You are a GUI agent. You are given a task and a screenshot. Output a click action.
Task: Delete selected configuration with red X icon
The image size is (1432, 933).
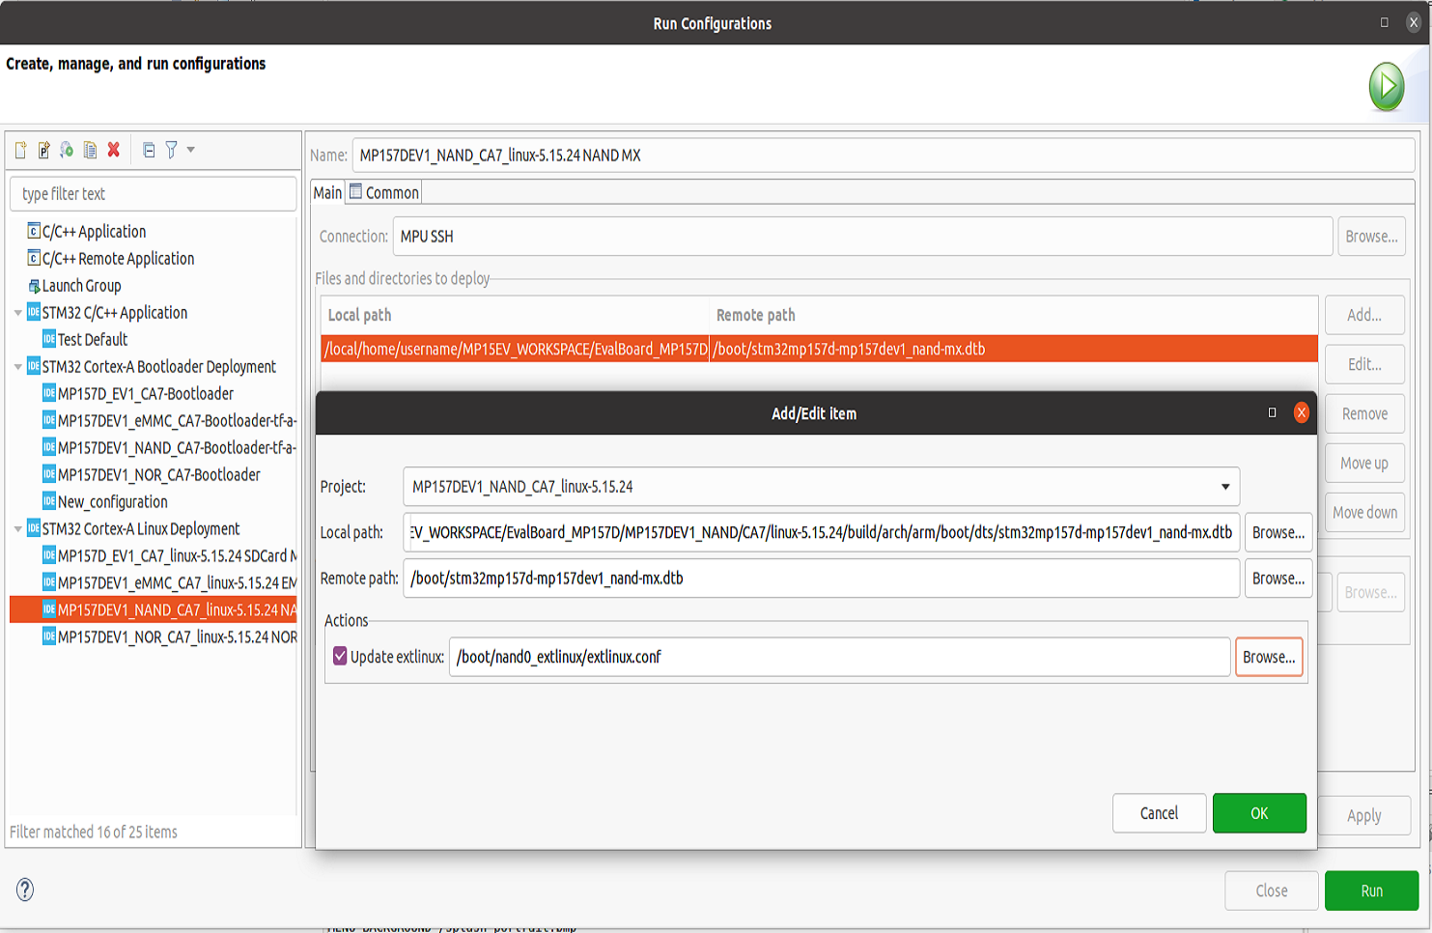(114, 150)
